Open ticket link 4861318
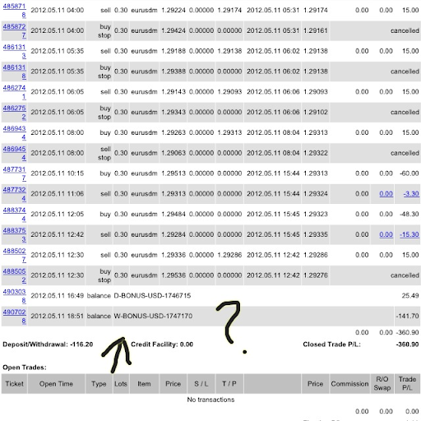The image size is (421, 421). coord(15,72)
